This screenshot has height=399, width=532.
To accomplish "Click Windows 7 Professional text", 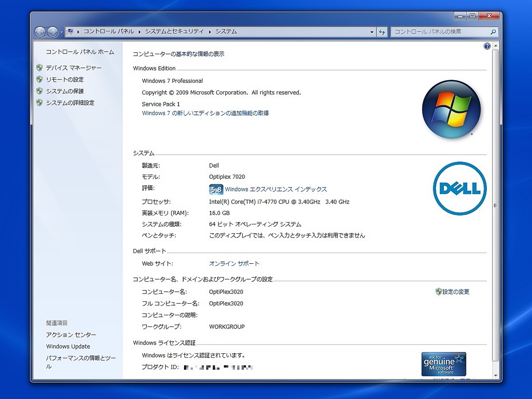I will [x=172, y=81].
